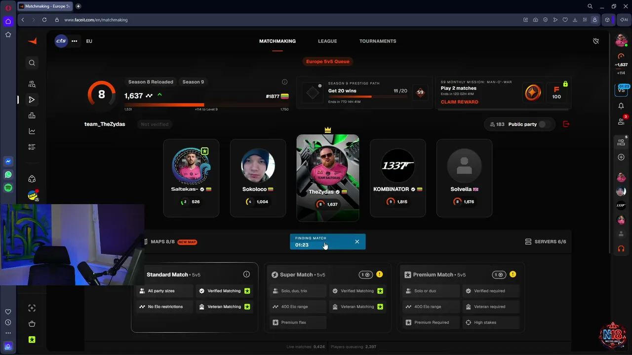Open the stats line graph sidebar icon
The image size is (632, 355).
coord(32,131)
